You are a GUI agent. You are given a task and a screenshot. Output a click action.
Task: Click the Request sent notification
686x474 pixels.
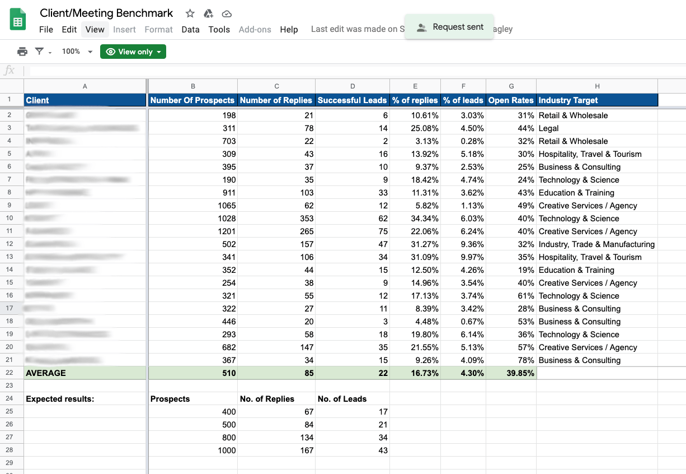(449, 27)
